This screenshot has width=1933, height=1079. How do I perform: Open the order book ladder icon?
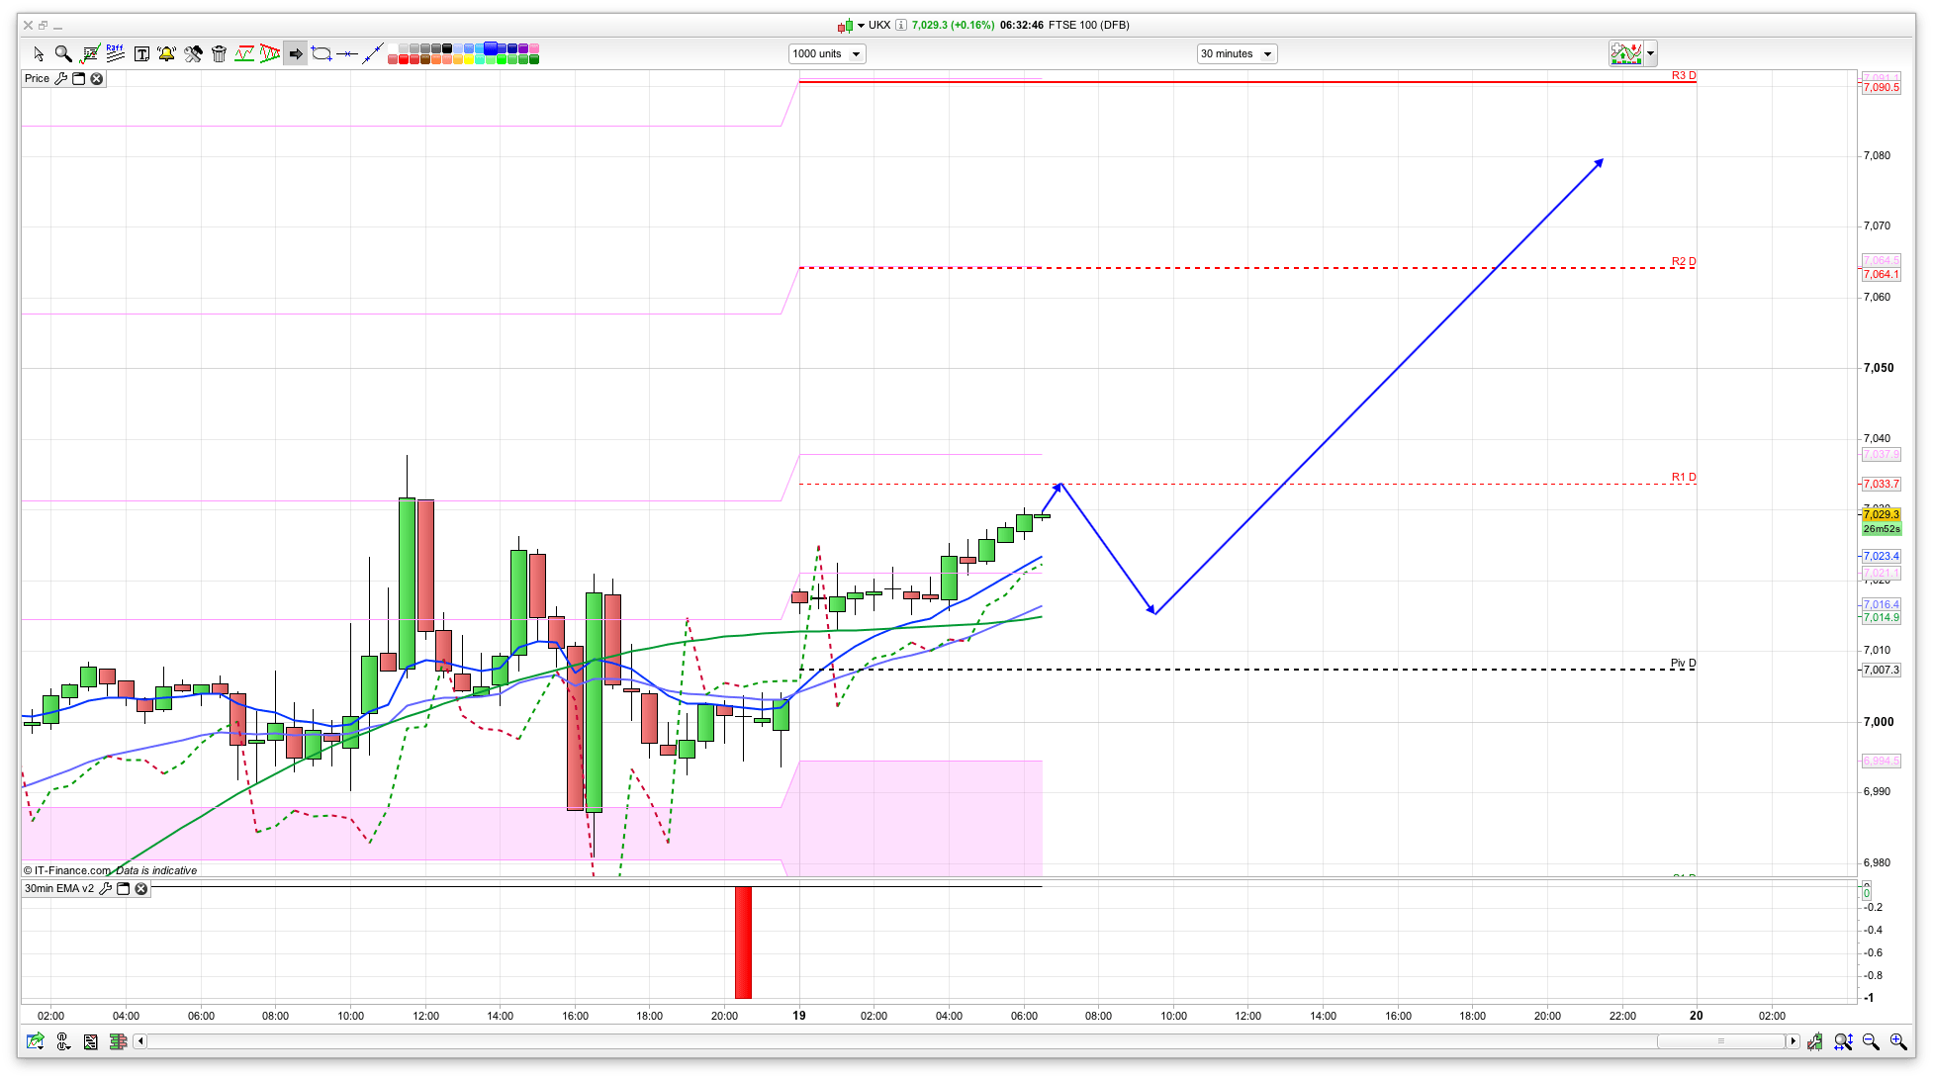click(x=118, y=1041)
